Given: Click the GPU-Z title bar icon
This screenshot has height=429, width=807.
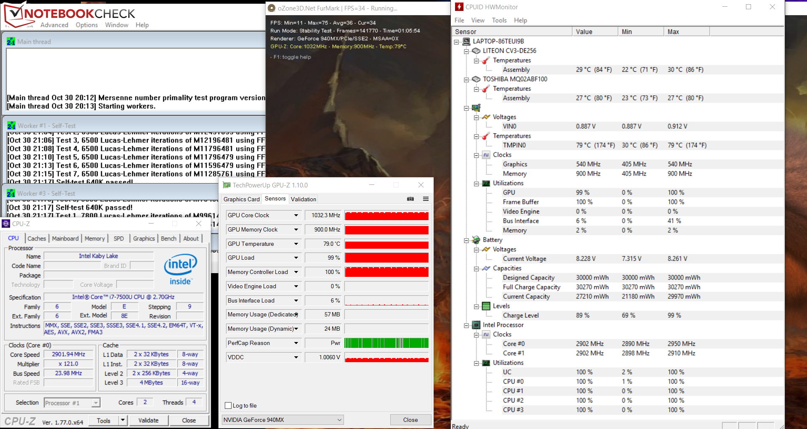Looking at the screenshot, I should point(227,185).
